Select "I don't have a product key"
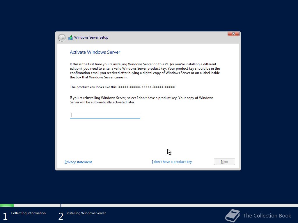The height and width of the screenshot is (223, 298). point(172,162)
